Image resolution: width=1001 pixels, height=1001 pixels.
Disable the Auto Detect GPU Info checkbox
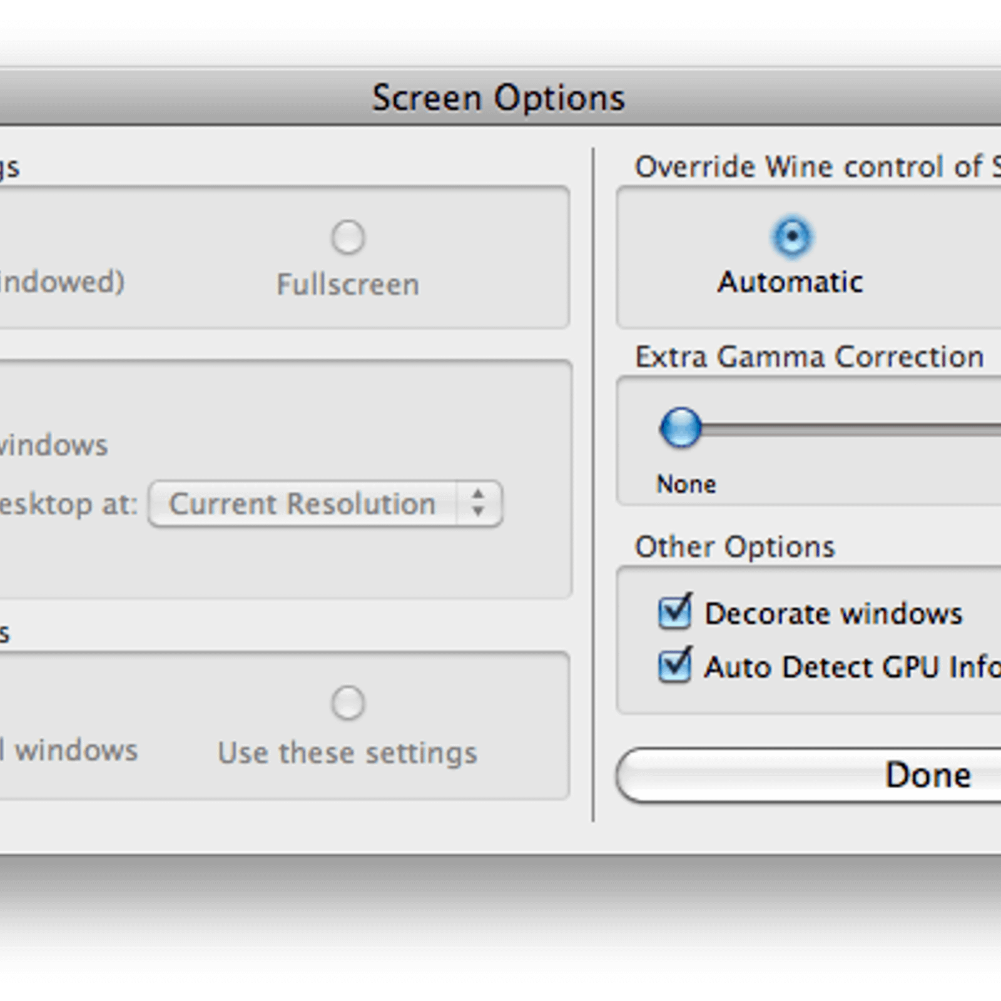[675, 665]
